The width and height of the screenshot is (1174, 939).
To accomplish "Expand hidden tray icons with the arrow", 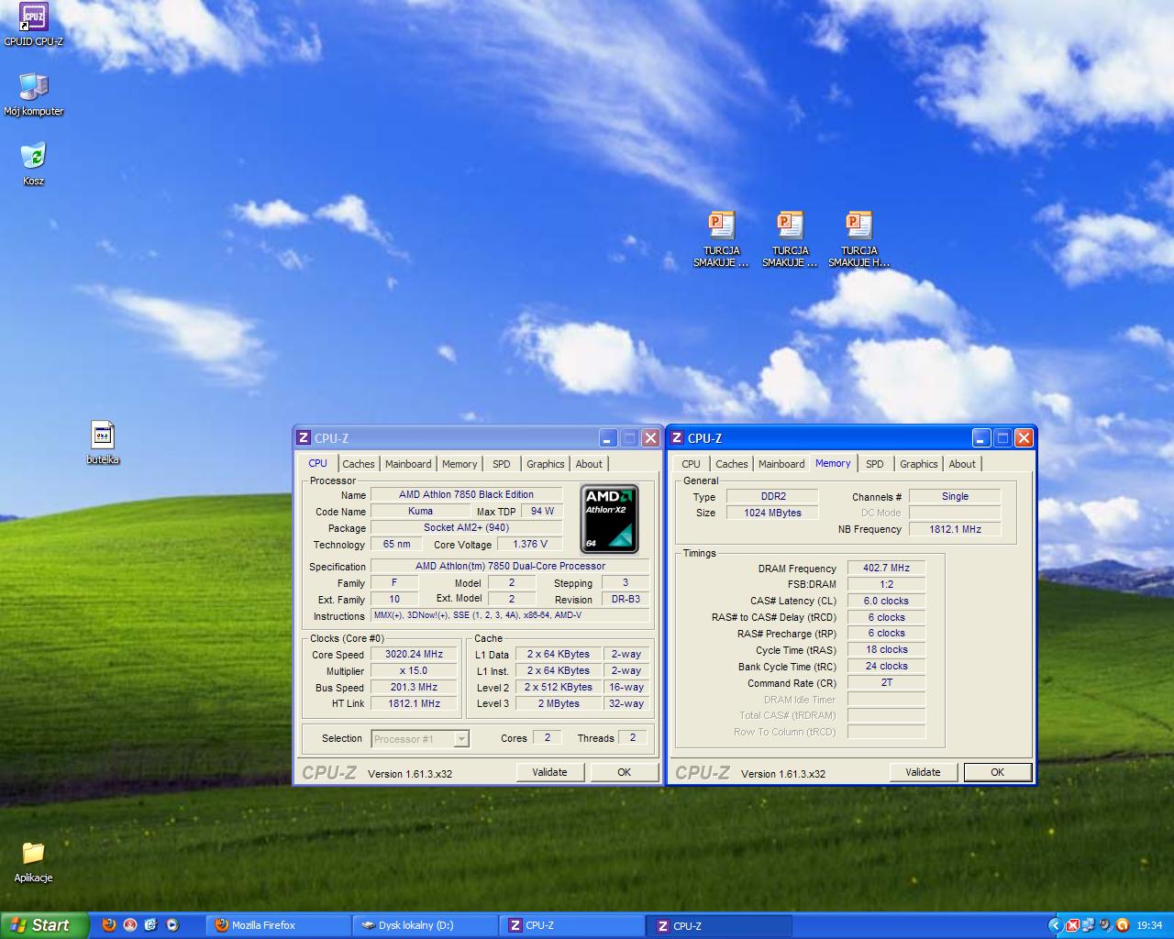I will coord(1055,925).
